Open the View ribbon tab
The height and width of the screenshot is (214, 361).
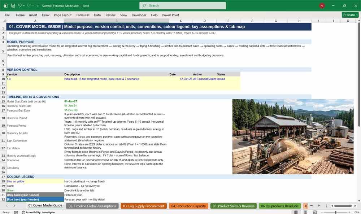pos(123,15)
